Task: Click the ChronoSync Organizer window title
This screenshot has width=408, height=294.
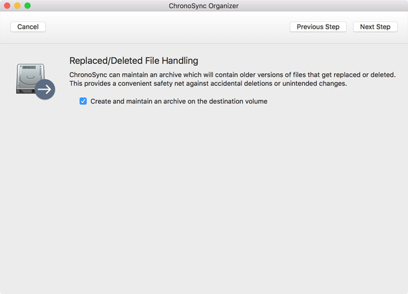Action: (204, 6)
